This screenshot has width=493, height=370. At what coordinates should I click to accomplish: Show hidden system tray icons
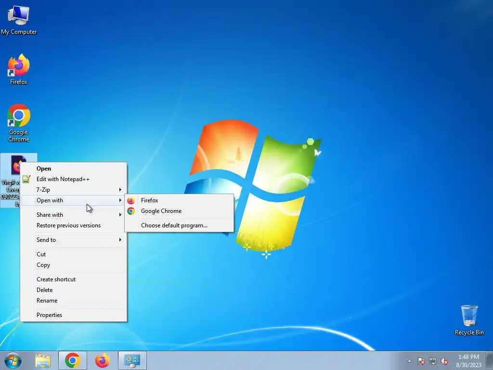409,361
